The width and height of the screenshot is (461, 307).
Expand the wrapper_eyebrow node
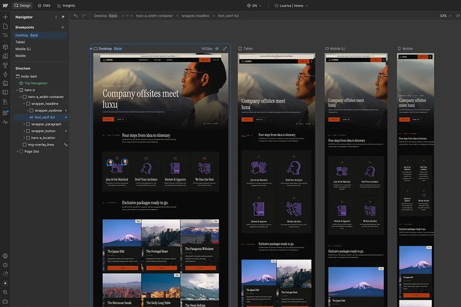tap(28, 111)
